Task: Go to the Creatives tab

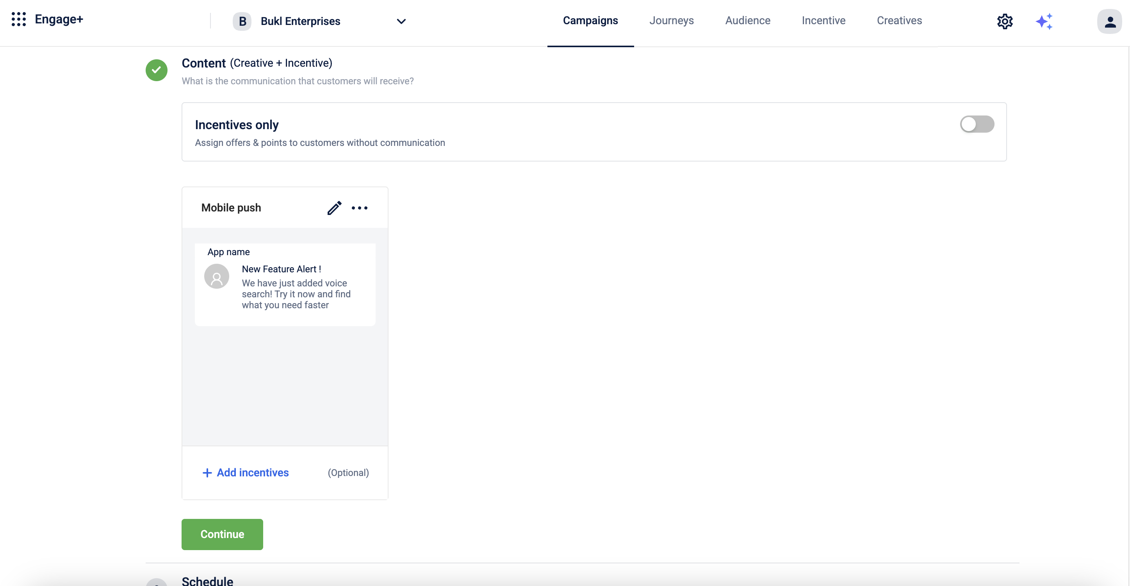Action: (899, 21)
